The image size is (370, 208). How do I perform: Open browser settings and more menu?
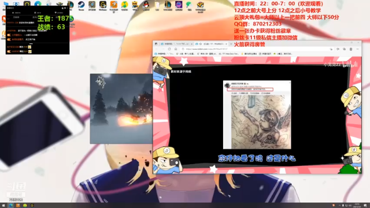coord(357,49)
